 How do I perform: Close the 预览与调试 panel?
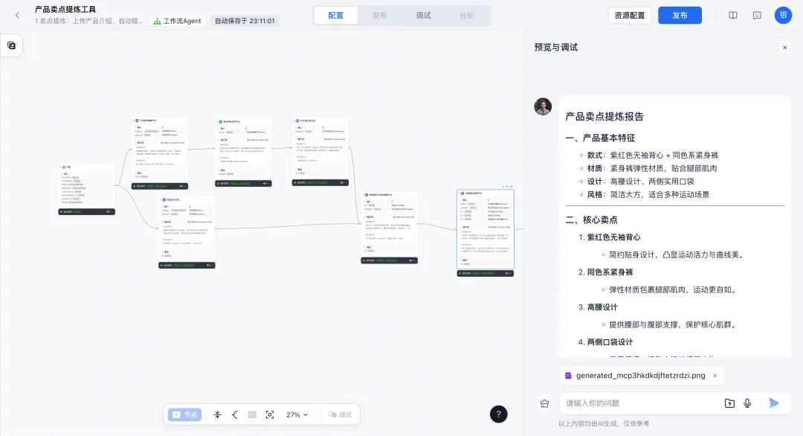click(784, 48)
